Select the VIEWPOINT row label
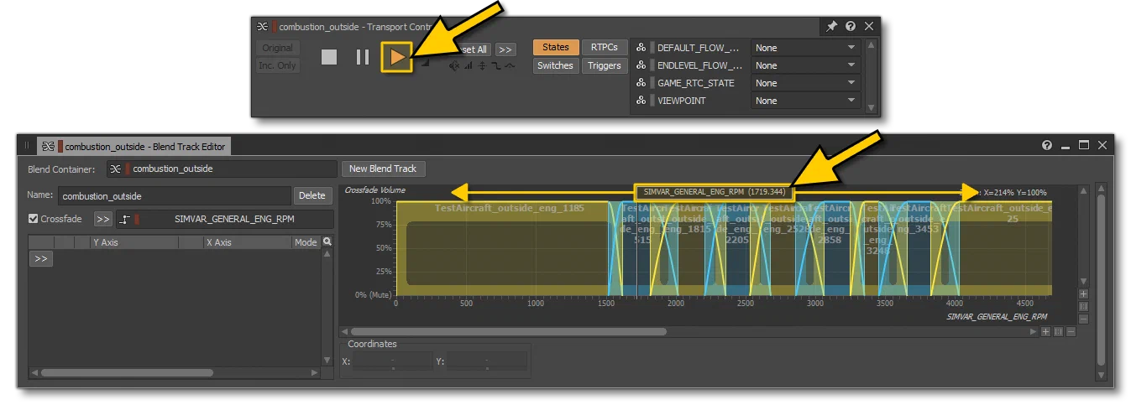The image size is (1131, 405). click(x=681, y=101)
